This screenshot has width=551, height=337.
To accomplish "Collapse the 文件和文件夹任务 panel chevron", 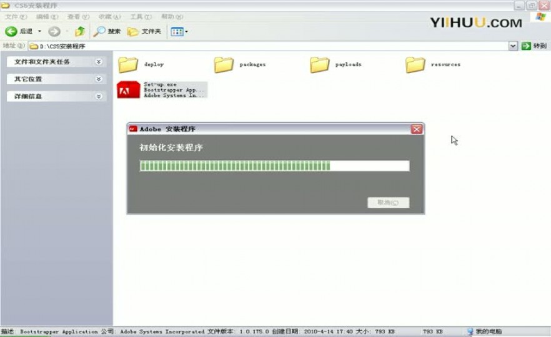I will pos(99,62).
